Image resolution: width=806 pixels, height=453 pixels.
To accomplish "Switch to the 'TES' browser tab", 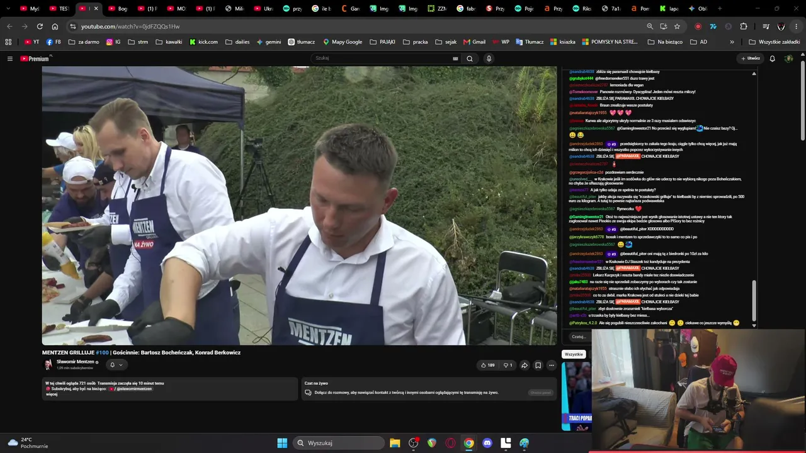I will (59, 9).
